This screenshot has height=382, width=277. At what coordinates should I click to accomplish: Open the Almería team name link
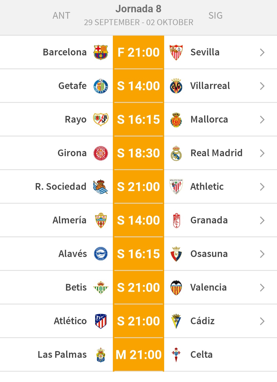click(70, 220)
